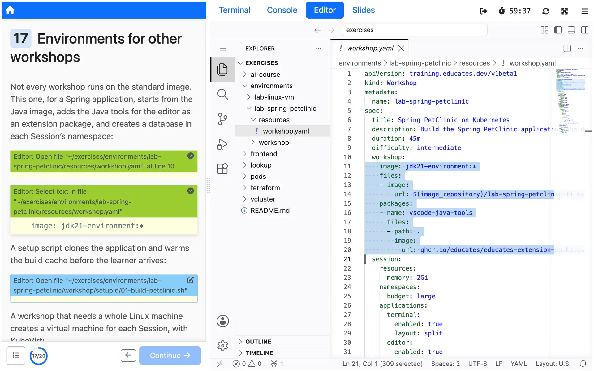Open the editor hamburger application menu

(x=222, y=48)
